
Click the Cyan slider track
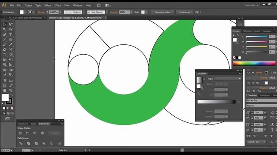(257, 37)
